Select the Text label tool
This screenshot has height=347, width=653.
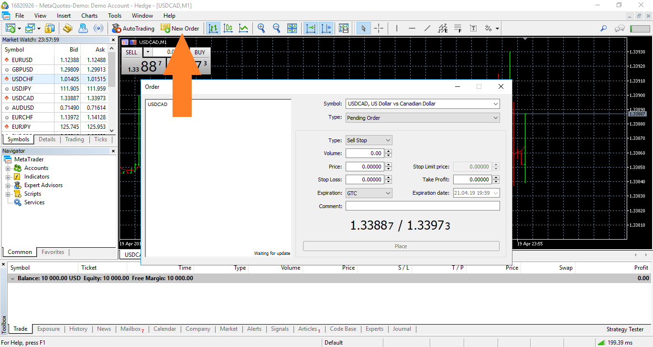(473, 28)
